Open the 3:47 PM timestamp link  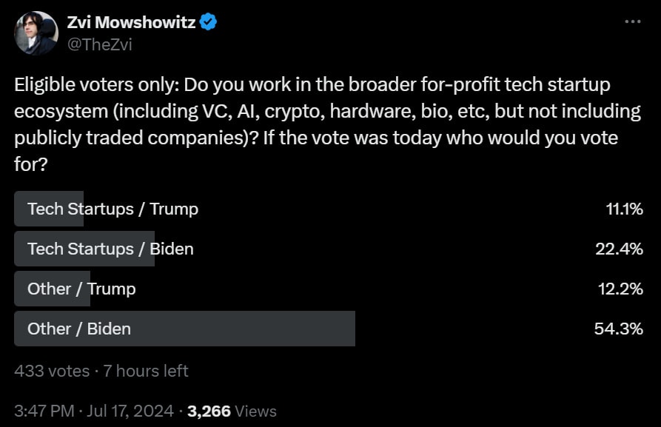click(x=44, y=411)
